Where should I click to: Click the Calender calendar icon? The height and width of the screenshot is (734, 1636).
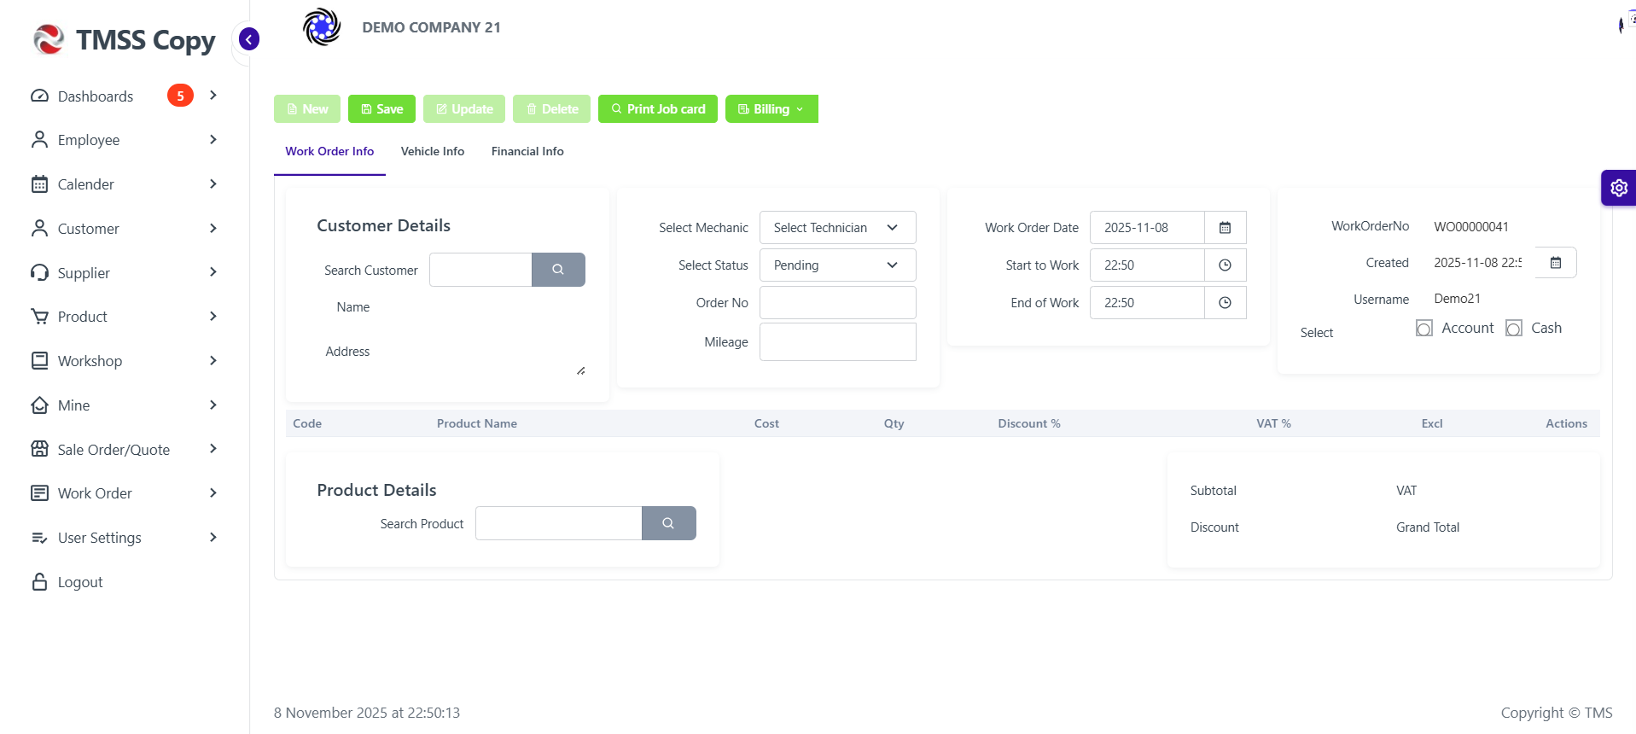[39, 183]
